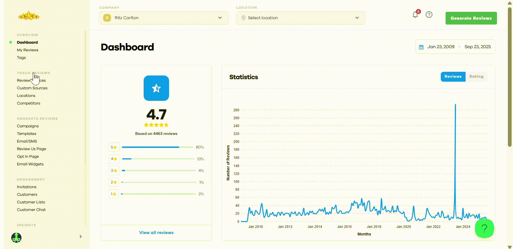513x249 pixels.
Task: Open the date range picker
Action: tap(455, 47)
